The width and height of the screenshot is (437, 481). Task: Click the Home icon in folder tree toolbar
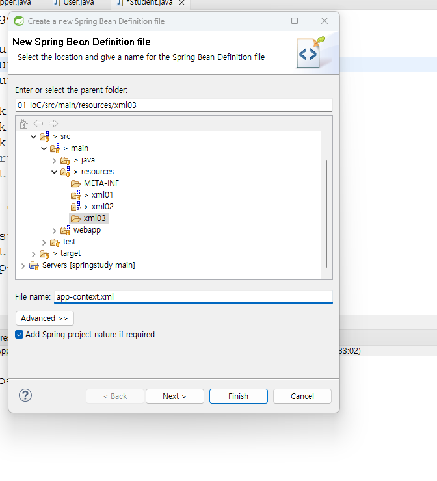click(23, 123)
